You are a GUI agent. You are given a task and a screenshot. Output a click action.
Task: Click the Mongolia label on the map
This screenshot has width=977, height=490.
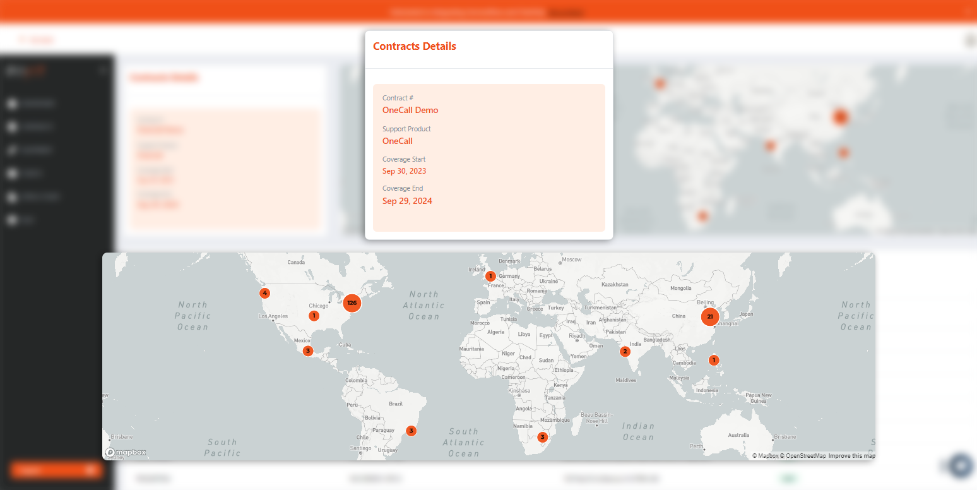pos(681,288)
